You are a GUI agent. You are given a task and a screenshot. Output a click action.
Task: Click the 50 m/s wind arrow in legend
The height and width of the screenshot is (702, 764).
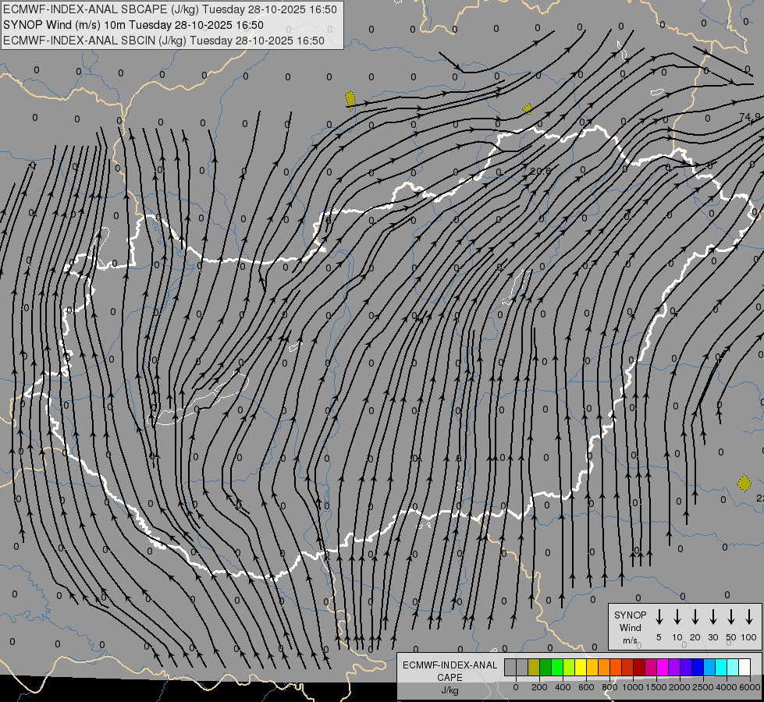(x=731, y=617)
